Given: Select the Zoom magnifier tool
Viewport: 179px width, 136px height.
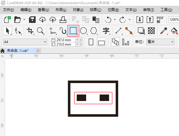Looking at the screenshot, I should 41,31.
